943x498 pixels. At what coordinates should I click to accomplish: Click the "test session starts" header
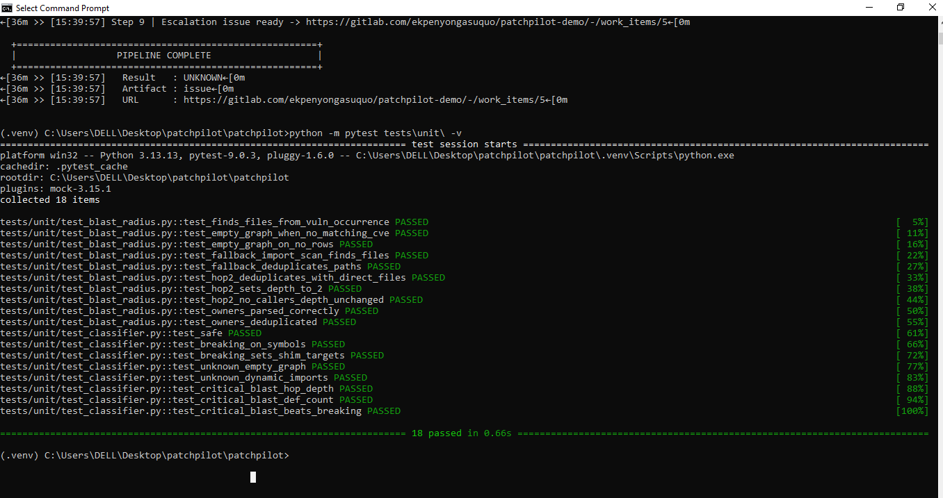point(465,144)
